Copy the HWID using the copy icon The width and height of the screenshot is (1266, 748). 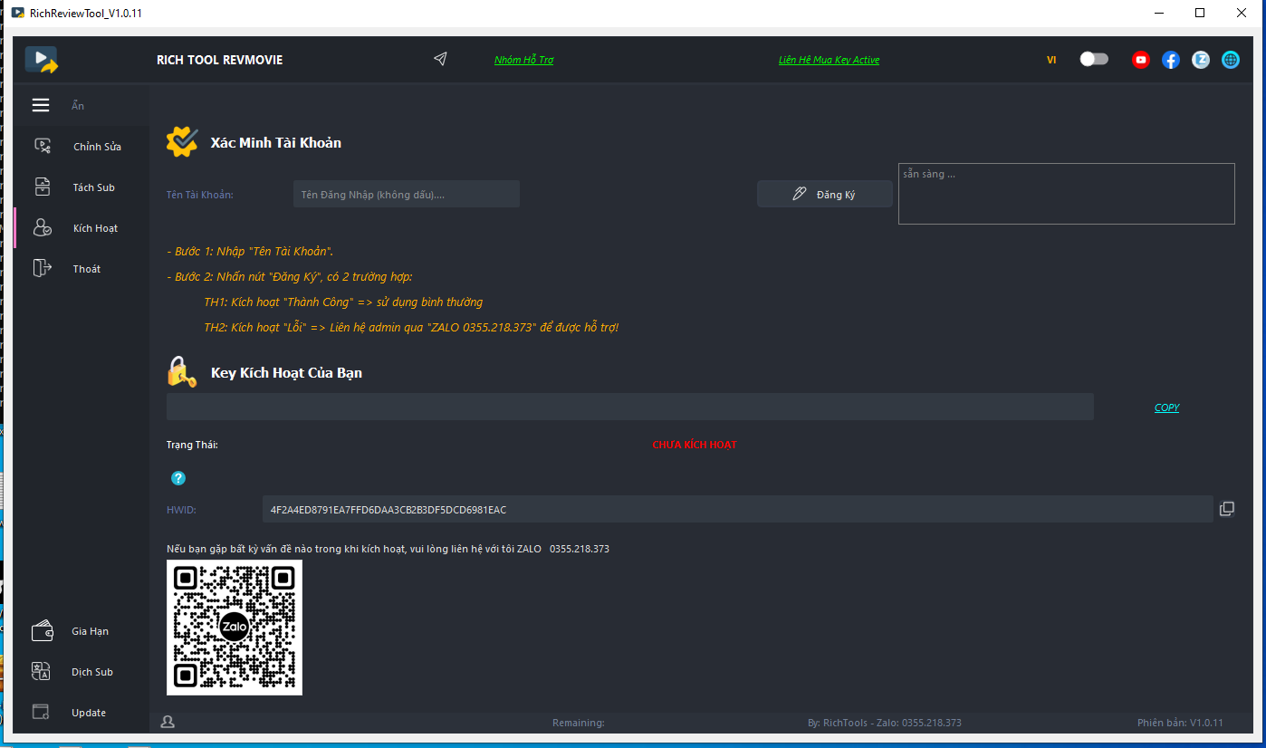pos(1227,509)
